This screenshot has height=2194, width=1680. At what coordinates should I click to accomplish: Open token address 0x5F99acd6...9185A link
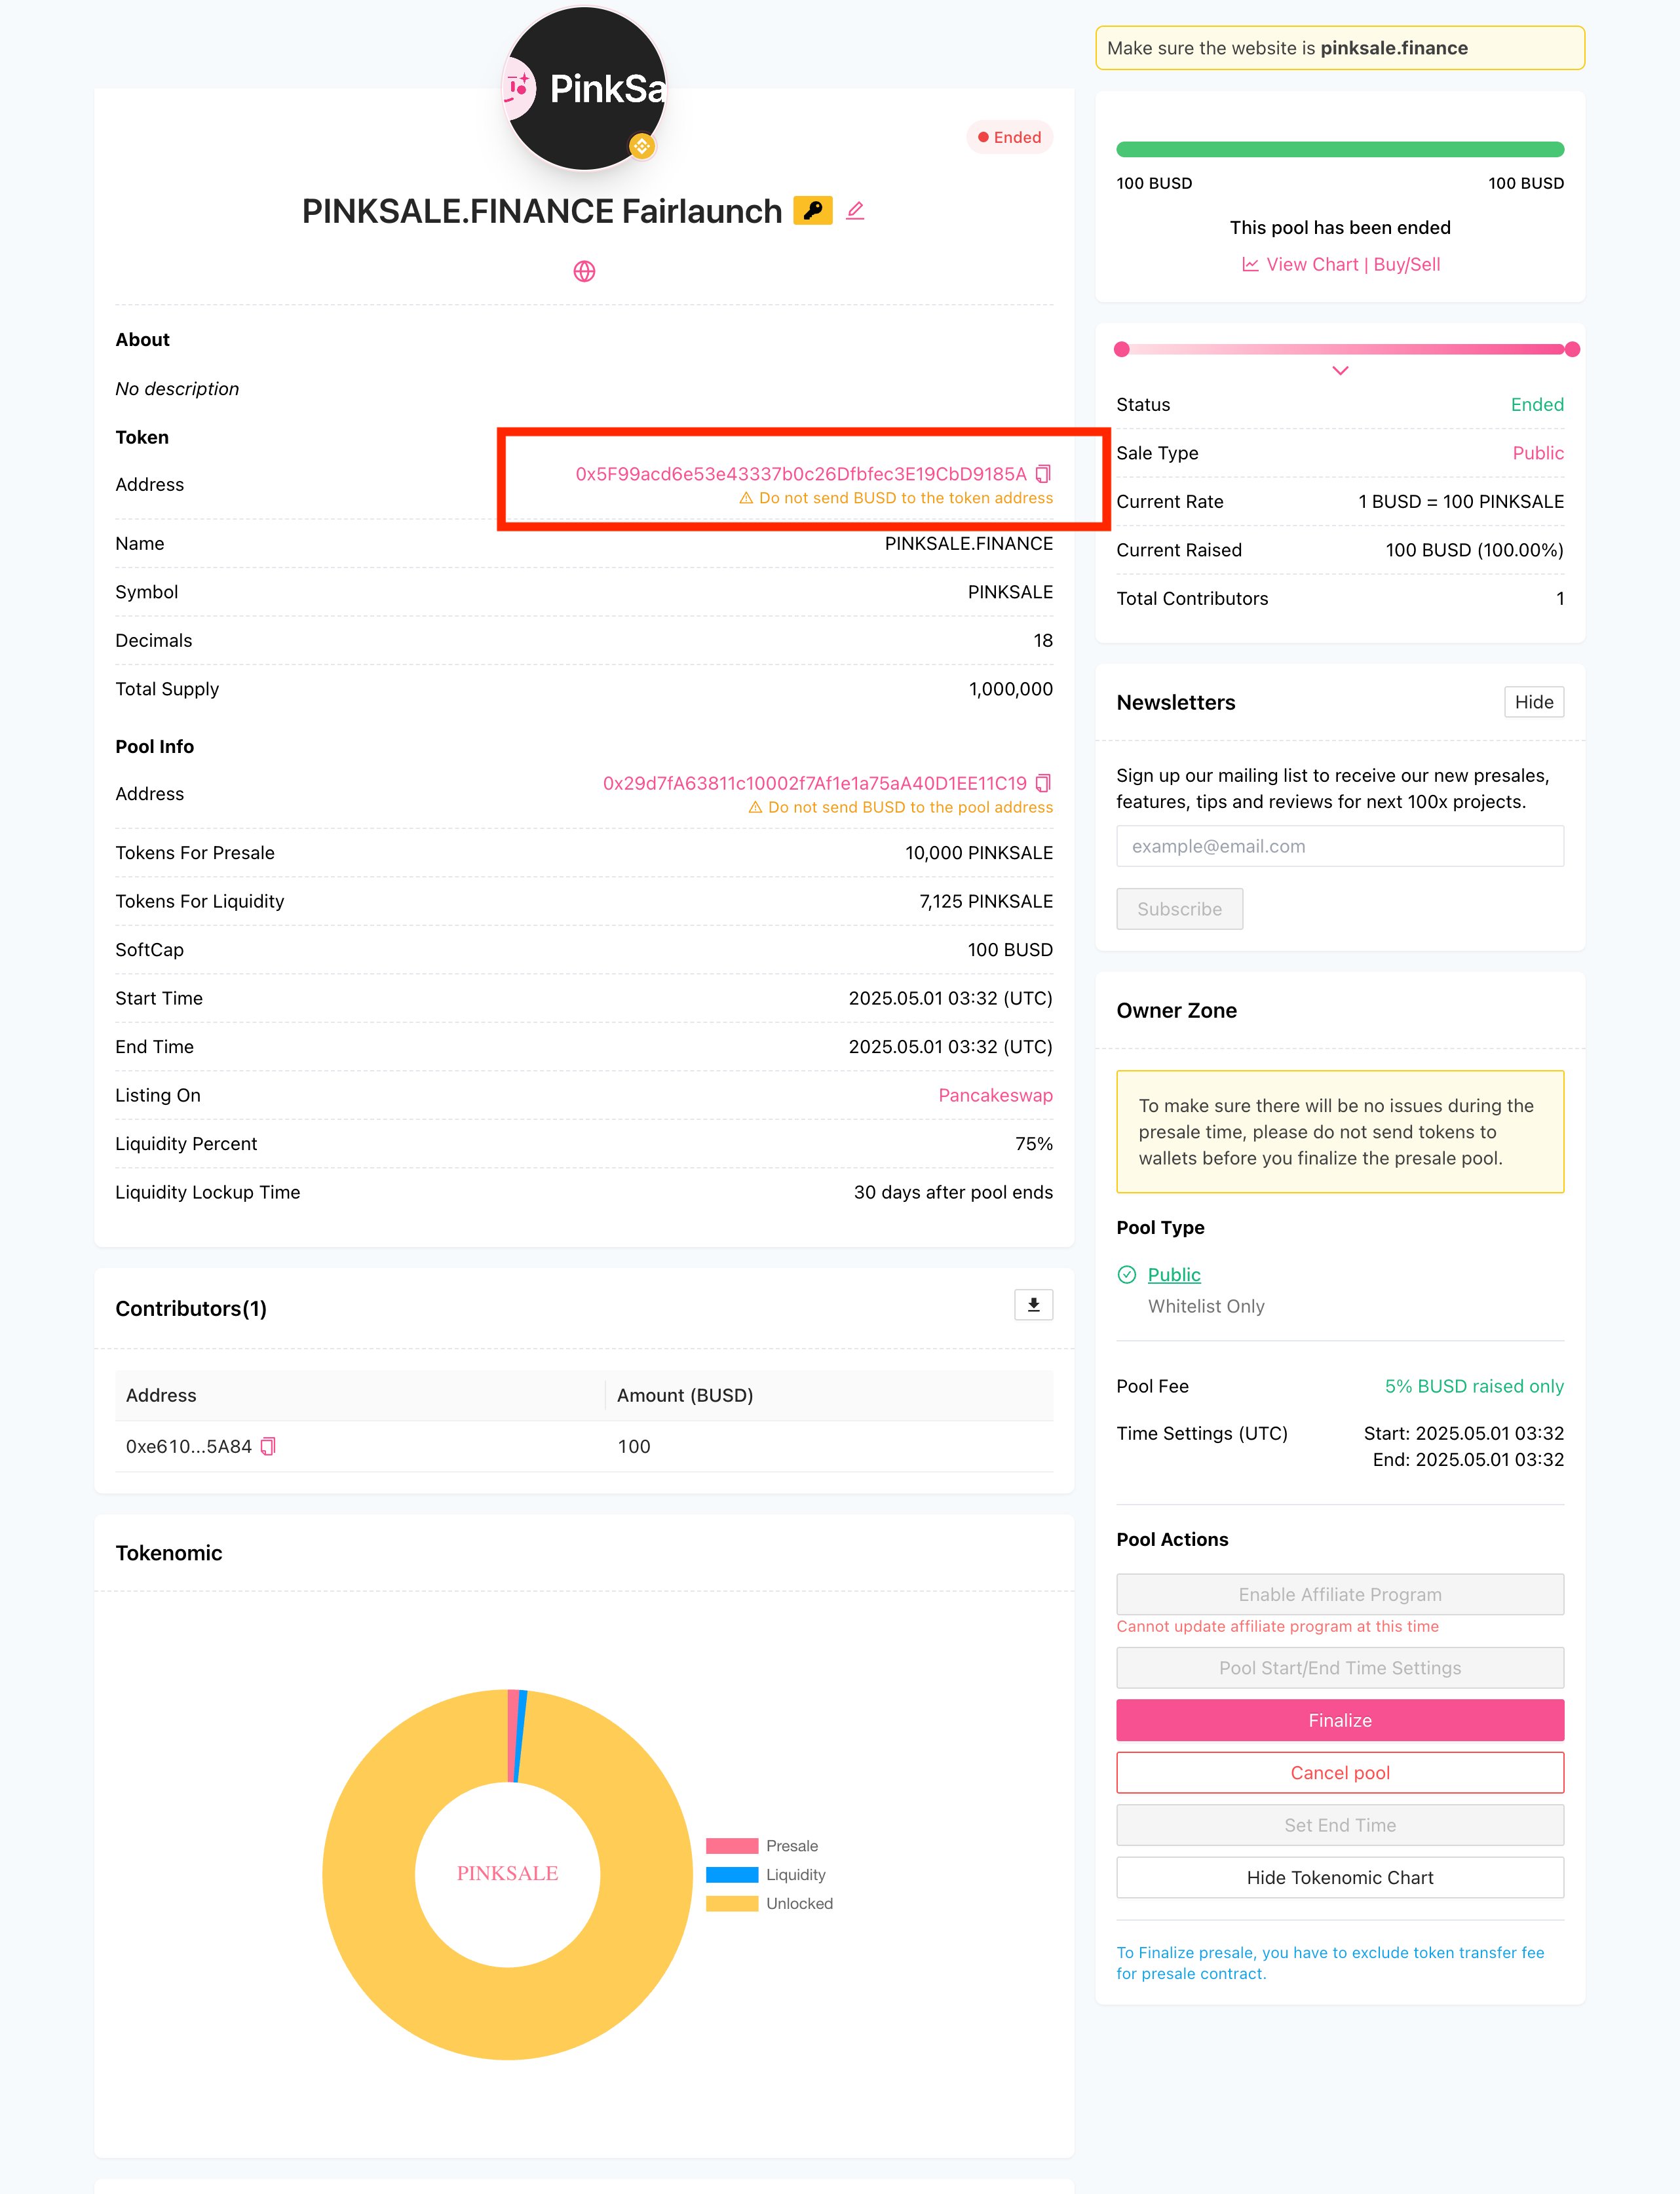click(x=801, y=474)
